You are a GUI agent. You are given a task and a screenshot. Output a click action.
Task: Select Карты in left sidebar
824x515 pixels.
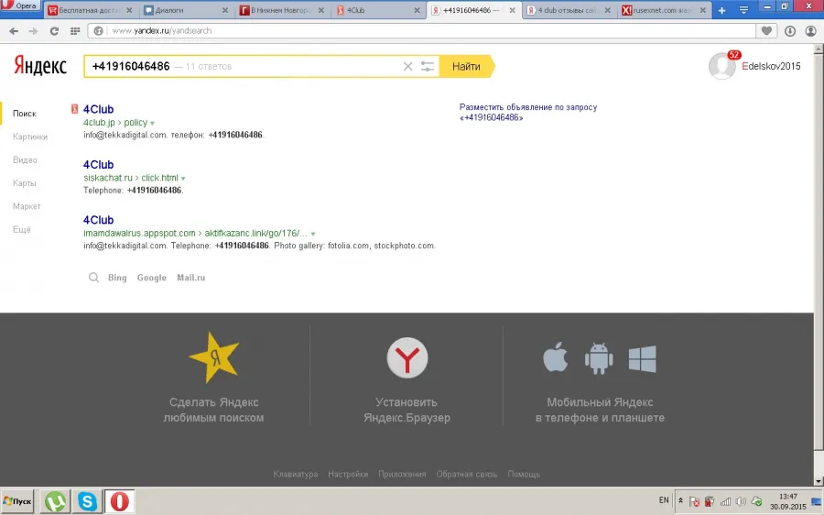coord(24,183)
